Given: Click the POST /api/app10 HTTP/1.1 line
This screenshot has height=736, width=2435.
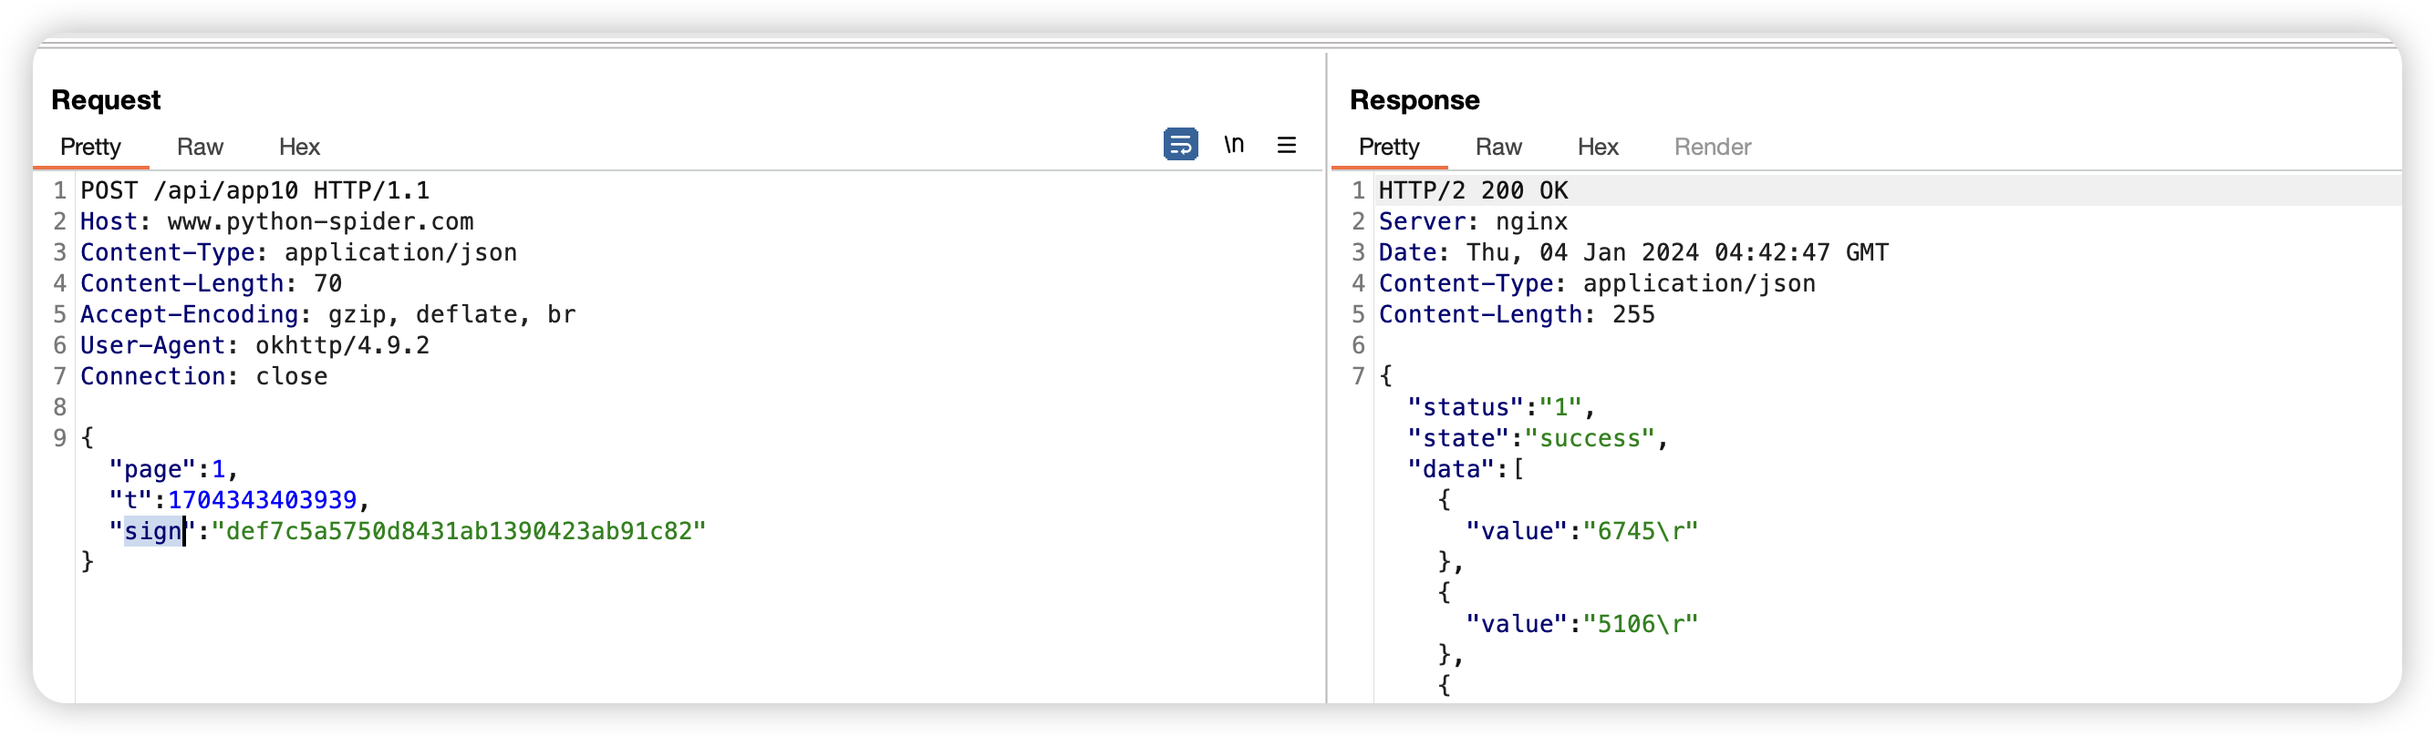Looking at the screenshot, I should [x=255, y=190].
